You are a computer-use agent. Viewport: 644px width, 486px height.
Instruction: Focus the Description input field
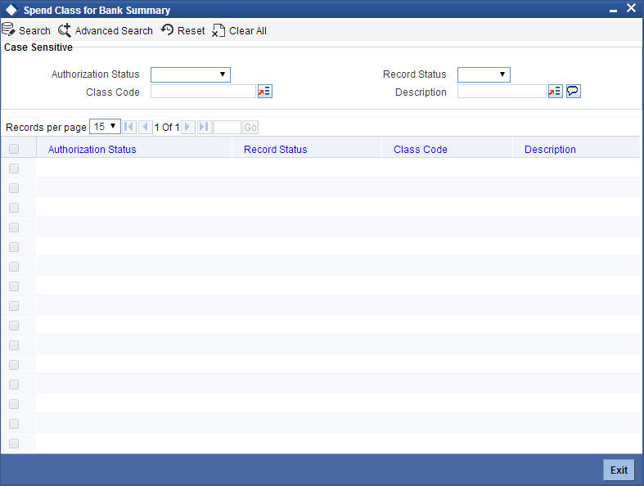pyautogui.click(x=502, y=91)
